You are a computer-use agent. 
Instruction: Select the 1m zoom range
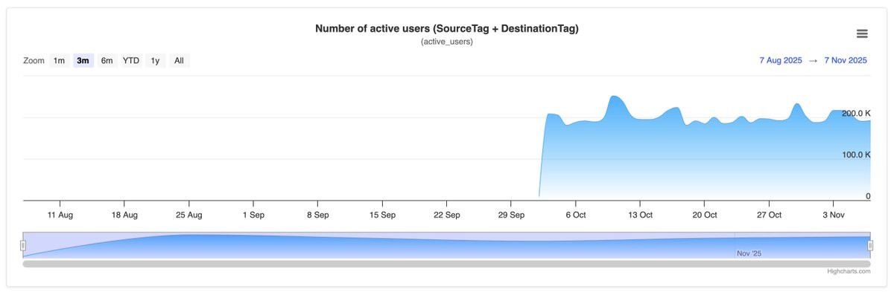[x=59, y=61]
